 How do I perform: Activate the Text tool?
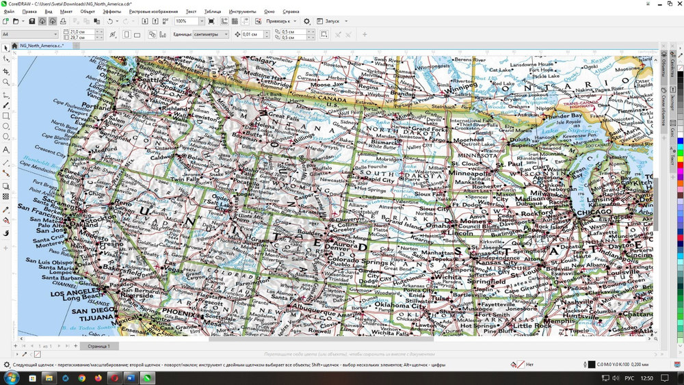tap(5, 150)
